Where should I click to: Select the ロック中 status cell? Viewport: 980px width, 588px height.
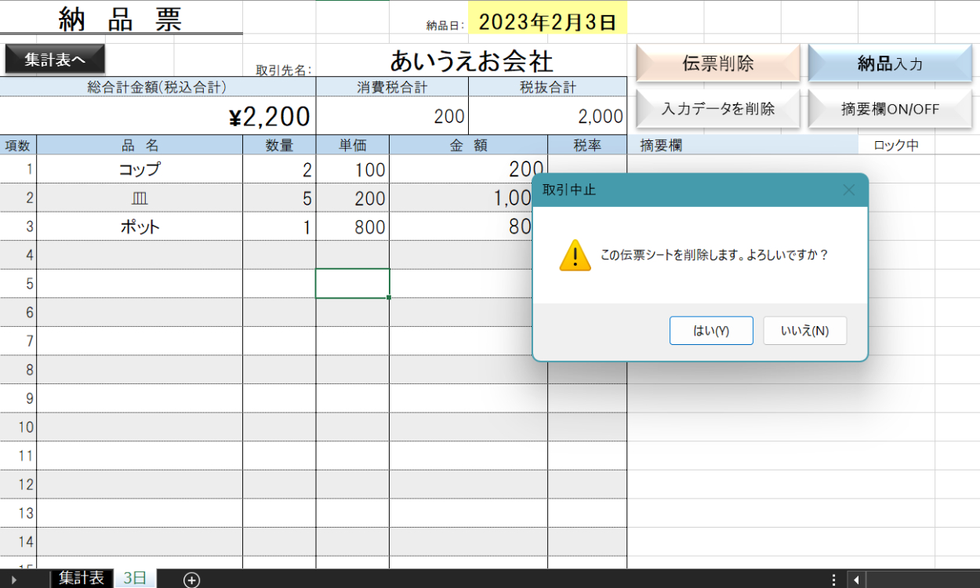(896, 145)
